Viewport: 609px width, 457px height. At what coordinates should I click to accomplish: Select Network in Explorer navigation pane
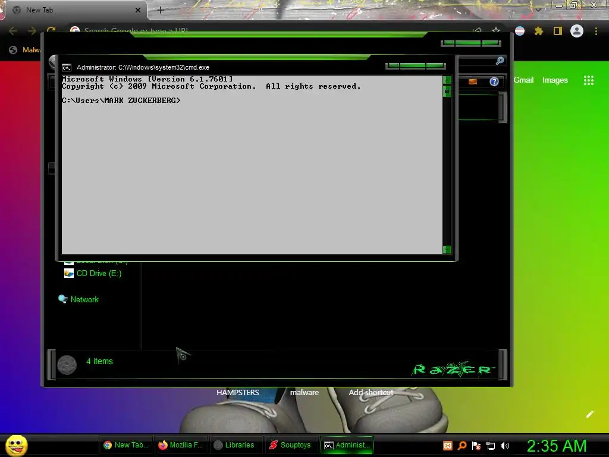(79, 299)
